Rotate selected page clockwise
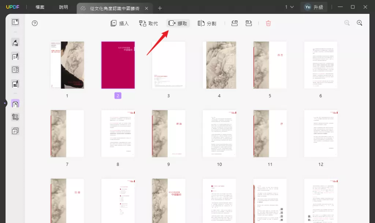The height and width of the screenshot is (223, 375). click(x=249, y=23)
